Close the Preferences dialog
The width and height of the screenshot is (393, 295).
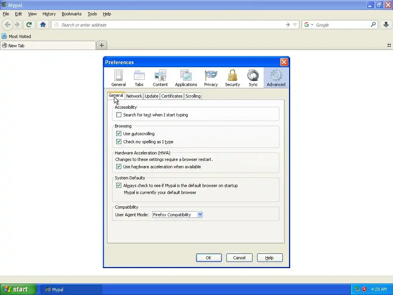tap(284, 62)
